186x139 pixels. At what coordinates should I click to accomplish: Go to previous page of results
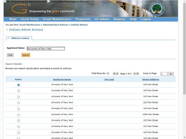point(117,74)
